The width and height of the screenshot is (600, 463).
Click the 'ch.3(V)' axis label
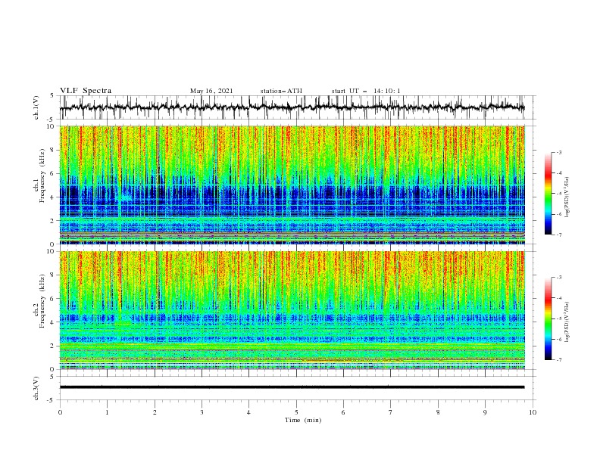click(36, 388)
